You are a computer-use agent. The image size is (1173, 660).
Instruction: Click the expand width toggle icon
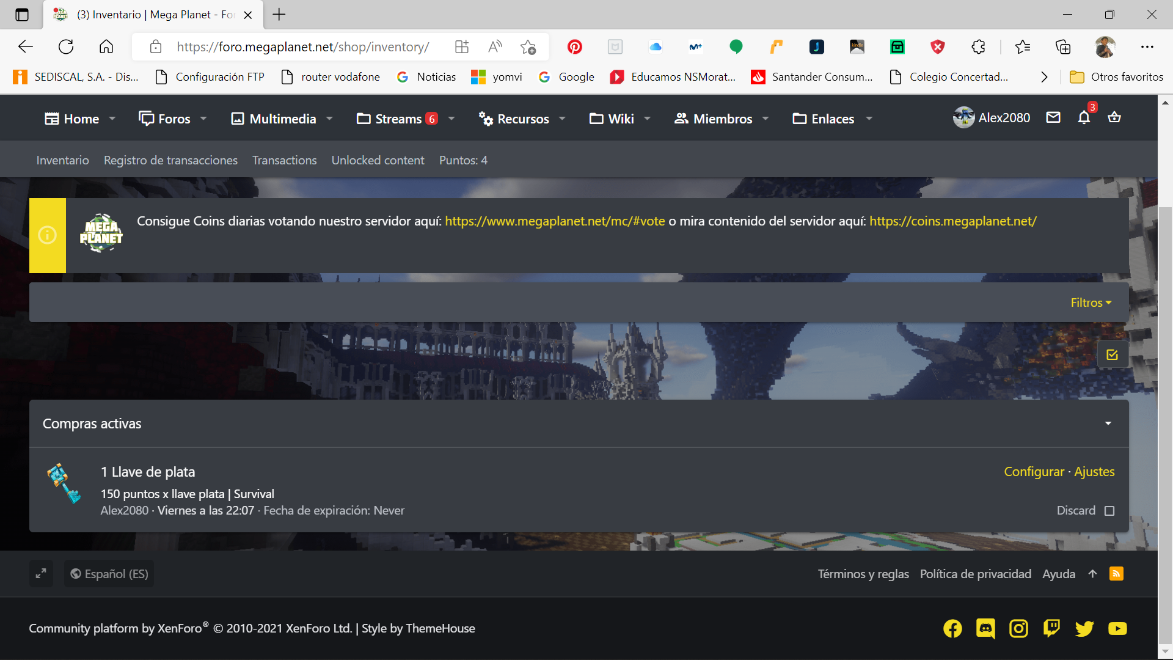[x=41, y=574]
